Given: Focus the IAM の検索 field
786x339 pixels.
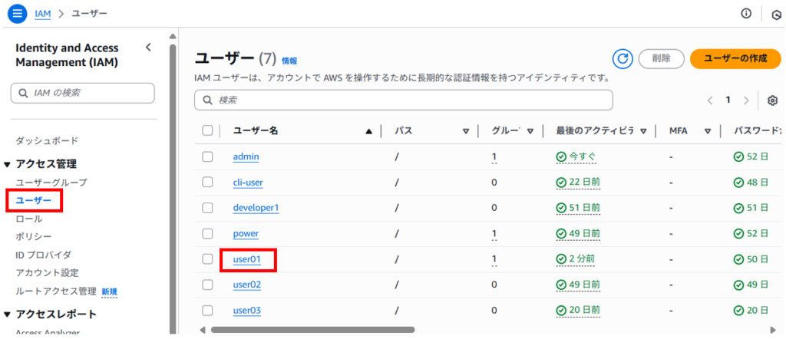Looking at the screenshot, I should [83, 93].
